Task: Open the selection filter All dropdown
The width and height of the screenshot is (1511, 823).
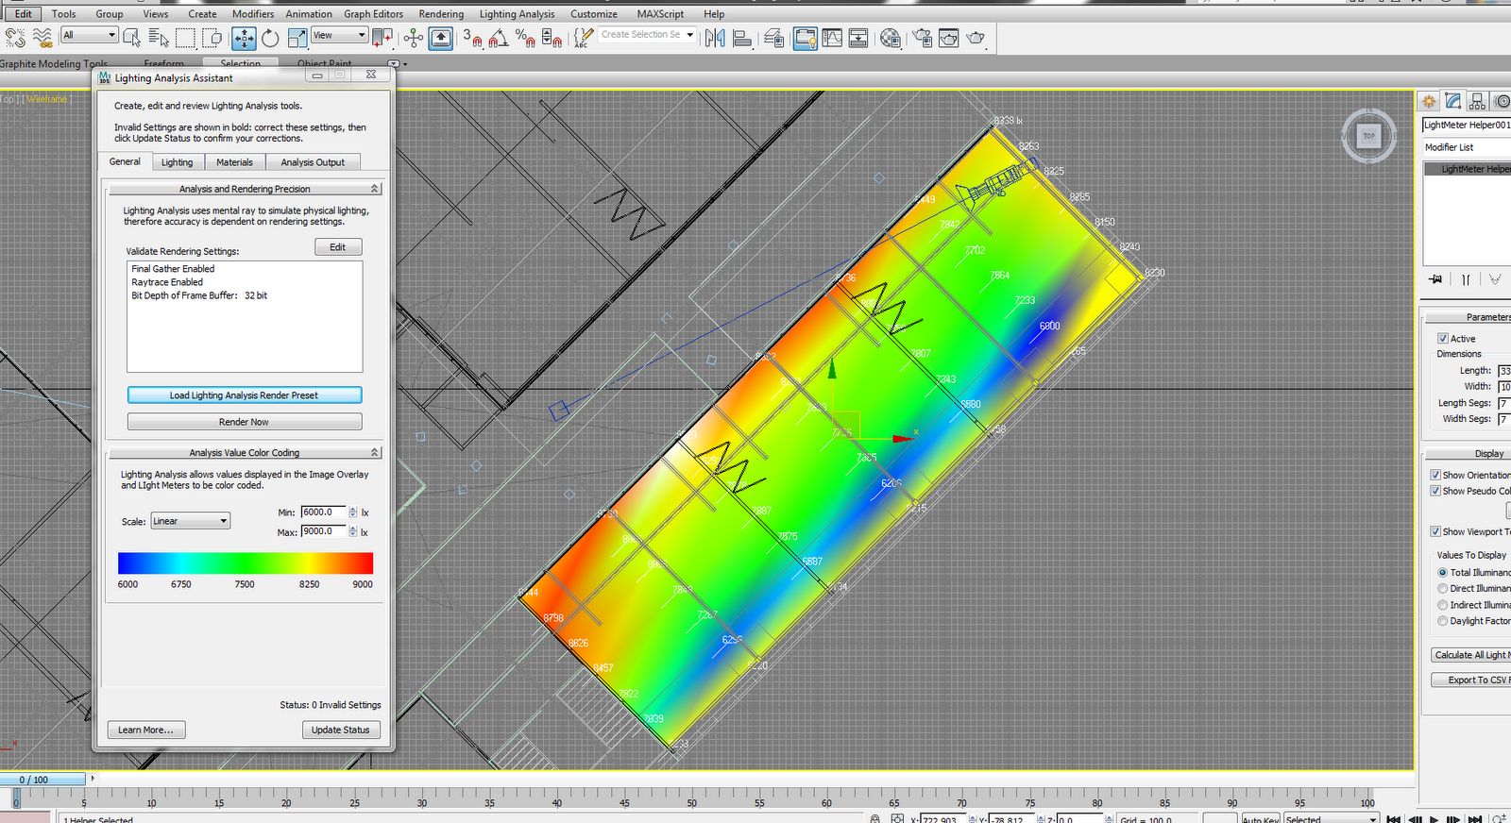Action: 90,35
